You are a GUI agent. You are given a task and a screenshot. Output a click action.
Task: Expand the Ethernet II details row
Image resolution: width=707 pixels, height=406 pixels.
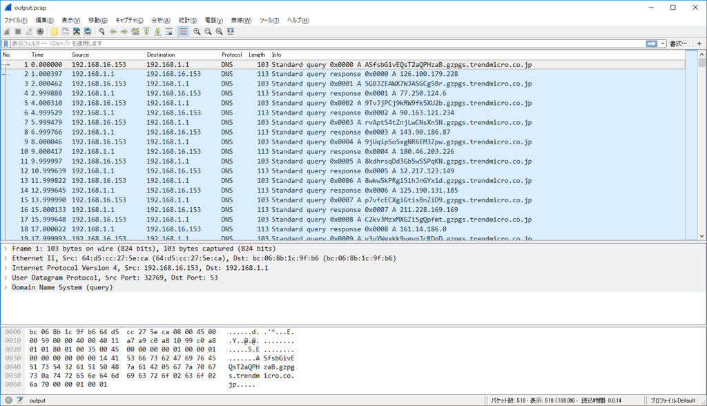(x=6, y=258)
